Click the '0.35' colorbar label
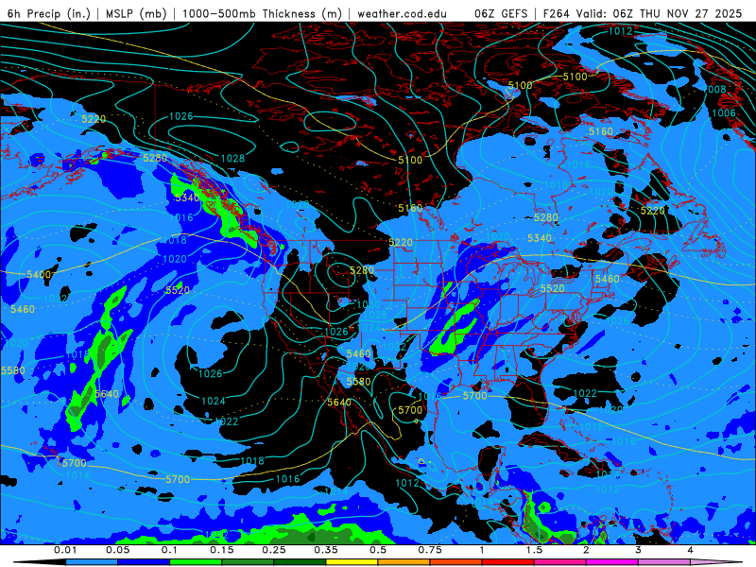The image size is (756, 567). [326, 550]
